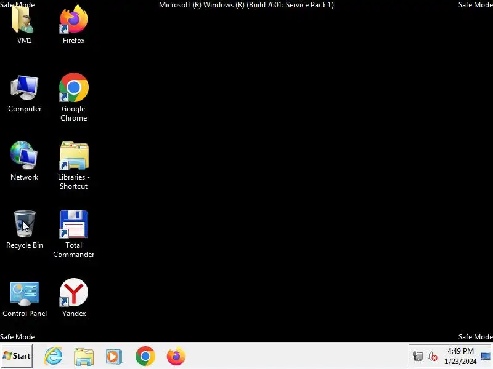Screen dimensions: 493x369
Task: Open the clock showing 4:49 PM
Action: point(460,356)
